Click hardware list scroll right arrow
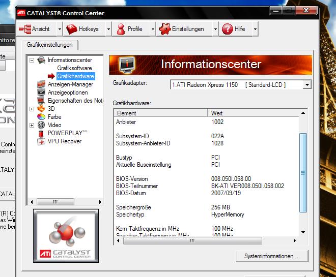The width and height of the screenshot is (336, 277). coord(295,240)
